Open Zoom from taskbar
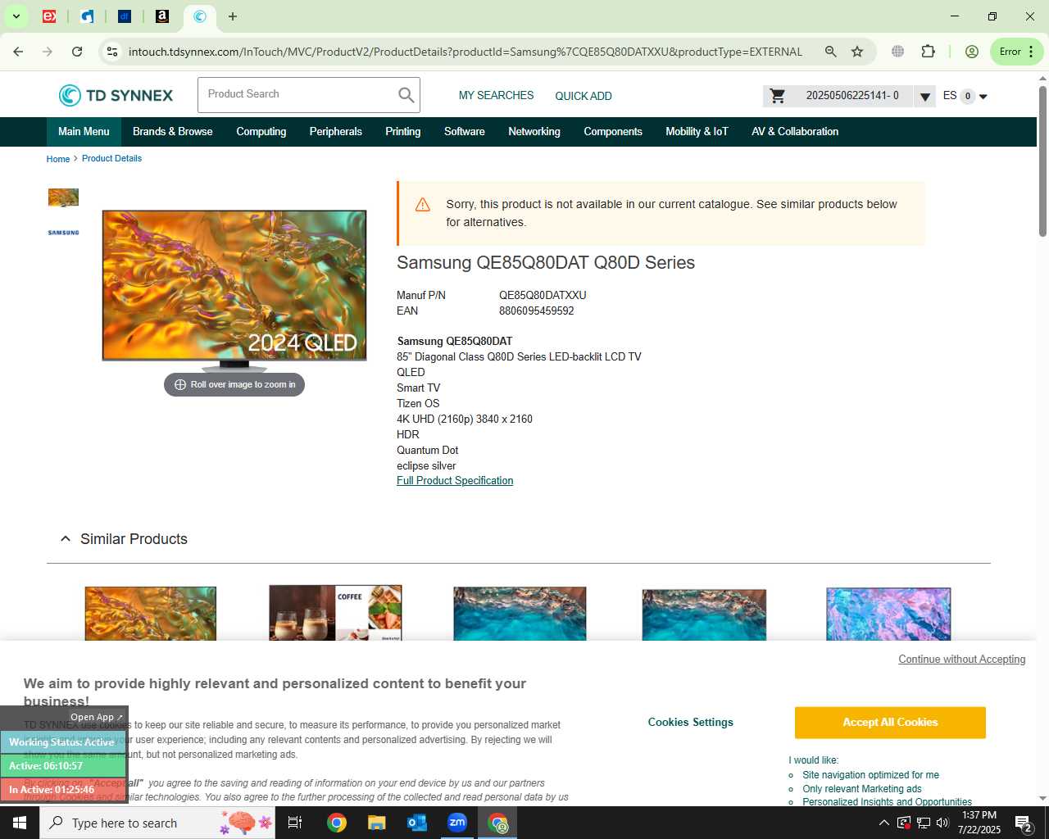The width and height of the screenshot is (1049, 839). click(457, 823)
